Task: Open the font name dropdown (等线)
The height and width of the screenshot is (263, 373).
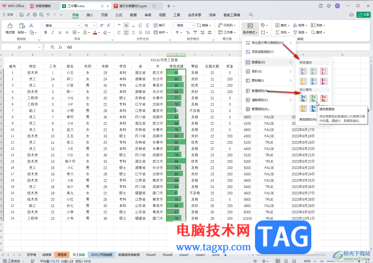Action: click(x=79, y=25)
